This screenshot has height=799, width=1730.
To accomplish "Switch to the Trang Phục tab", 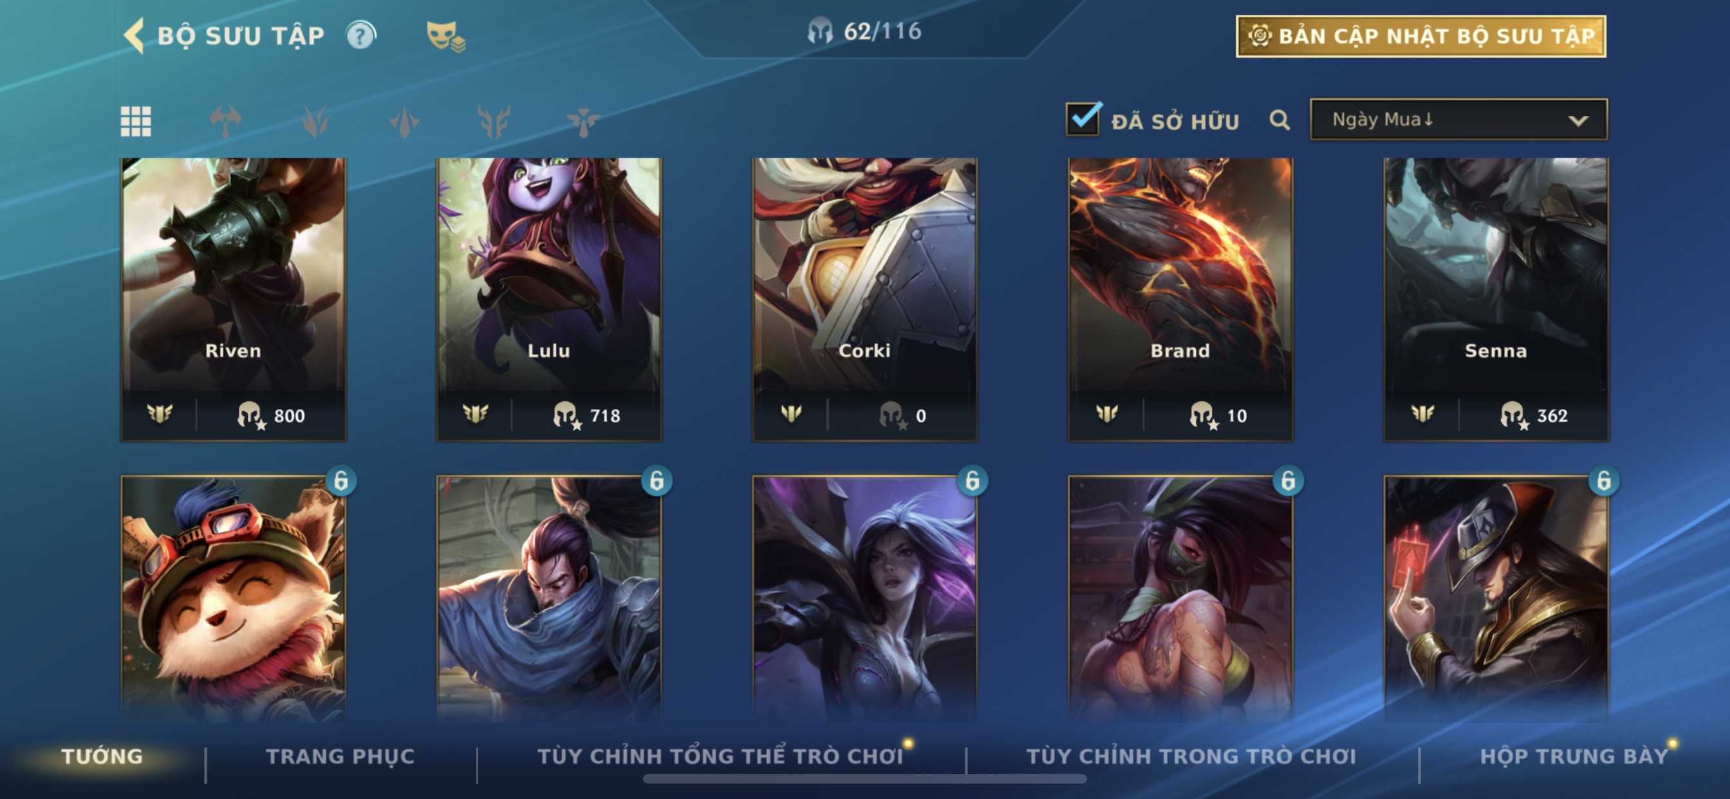I will point(340,756).
